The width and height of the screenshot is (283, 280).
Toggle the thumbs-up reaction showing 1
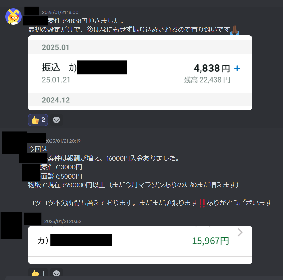pyautogui.click(x=38, y=273)
